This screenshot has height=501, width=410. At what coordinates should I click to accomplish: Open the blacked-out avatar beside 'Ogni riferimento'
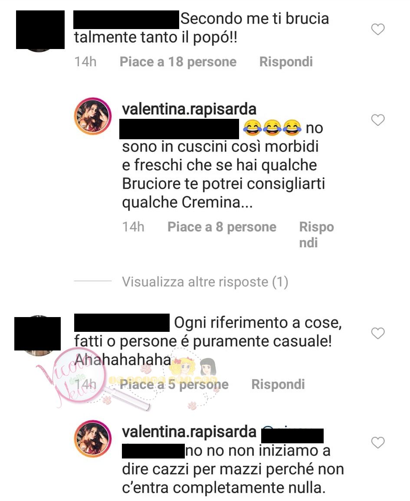[38, 334]
